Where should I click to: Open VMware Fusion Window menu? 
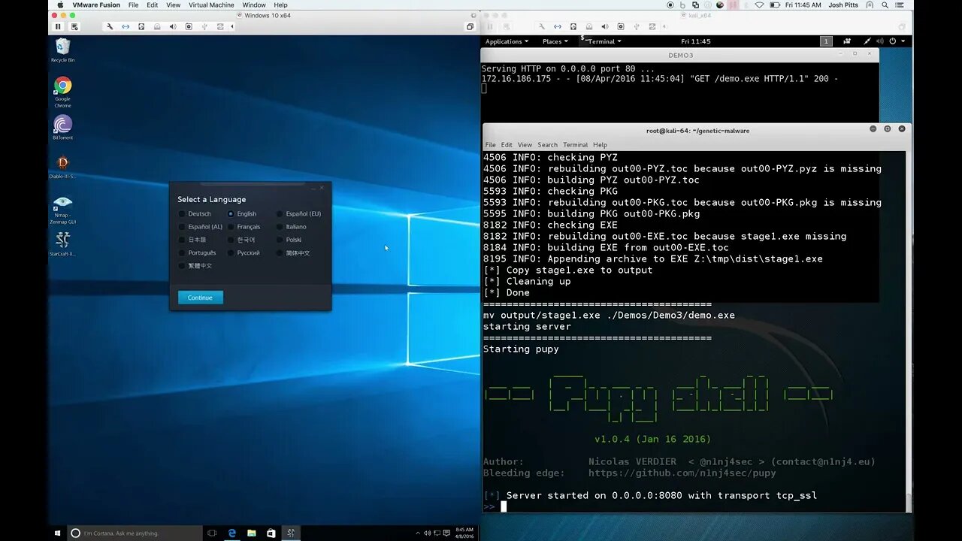(x=254, y=5)
